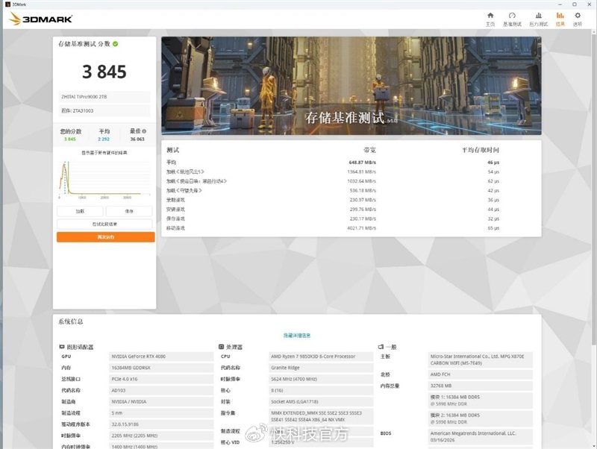Click the CPU clock 5624 MHz (4700 MHz)
This screenshot has width=597, height=449.
321,380
